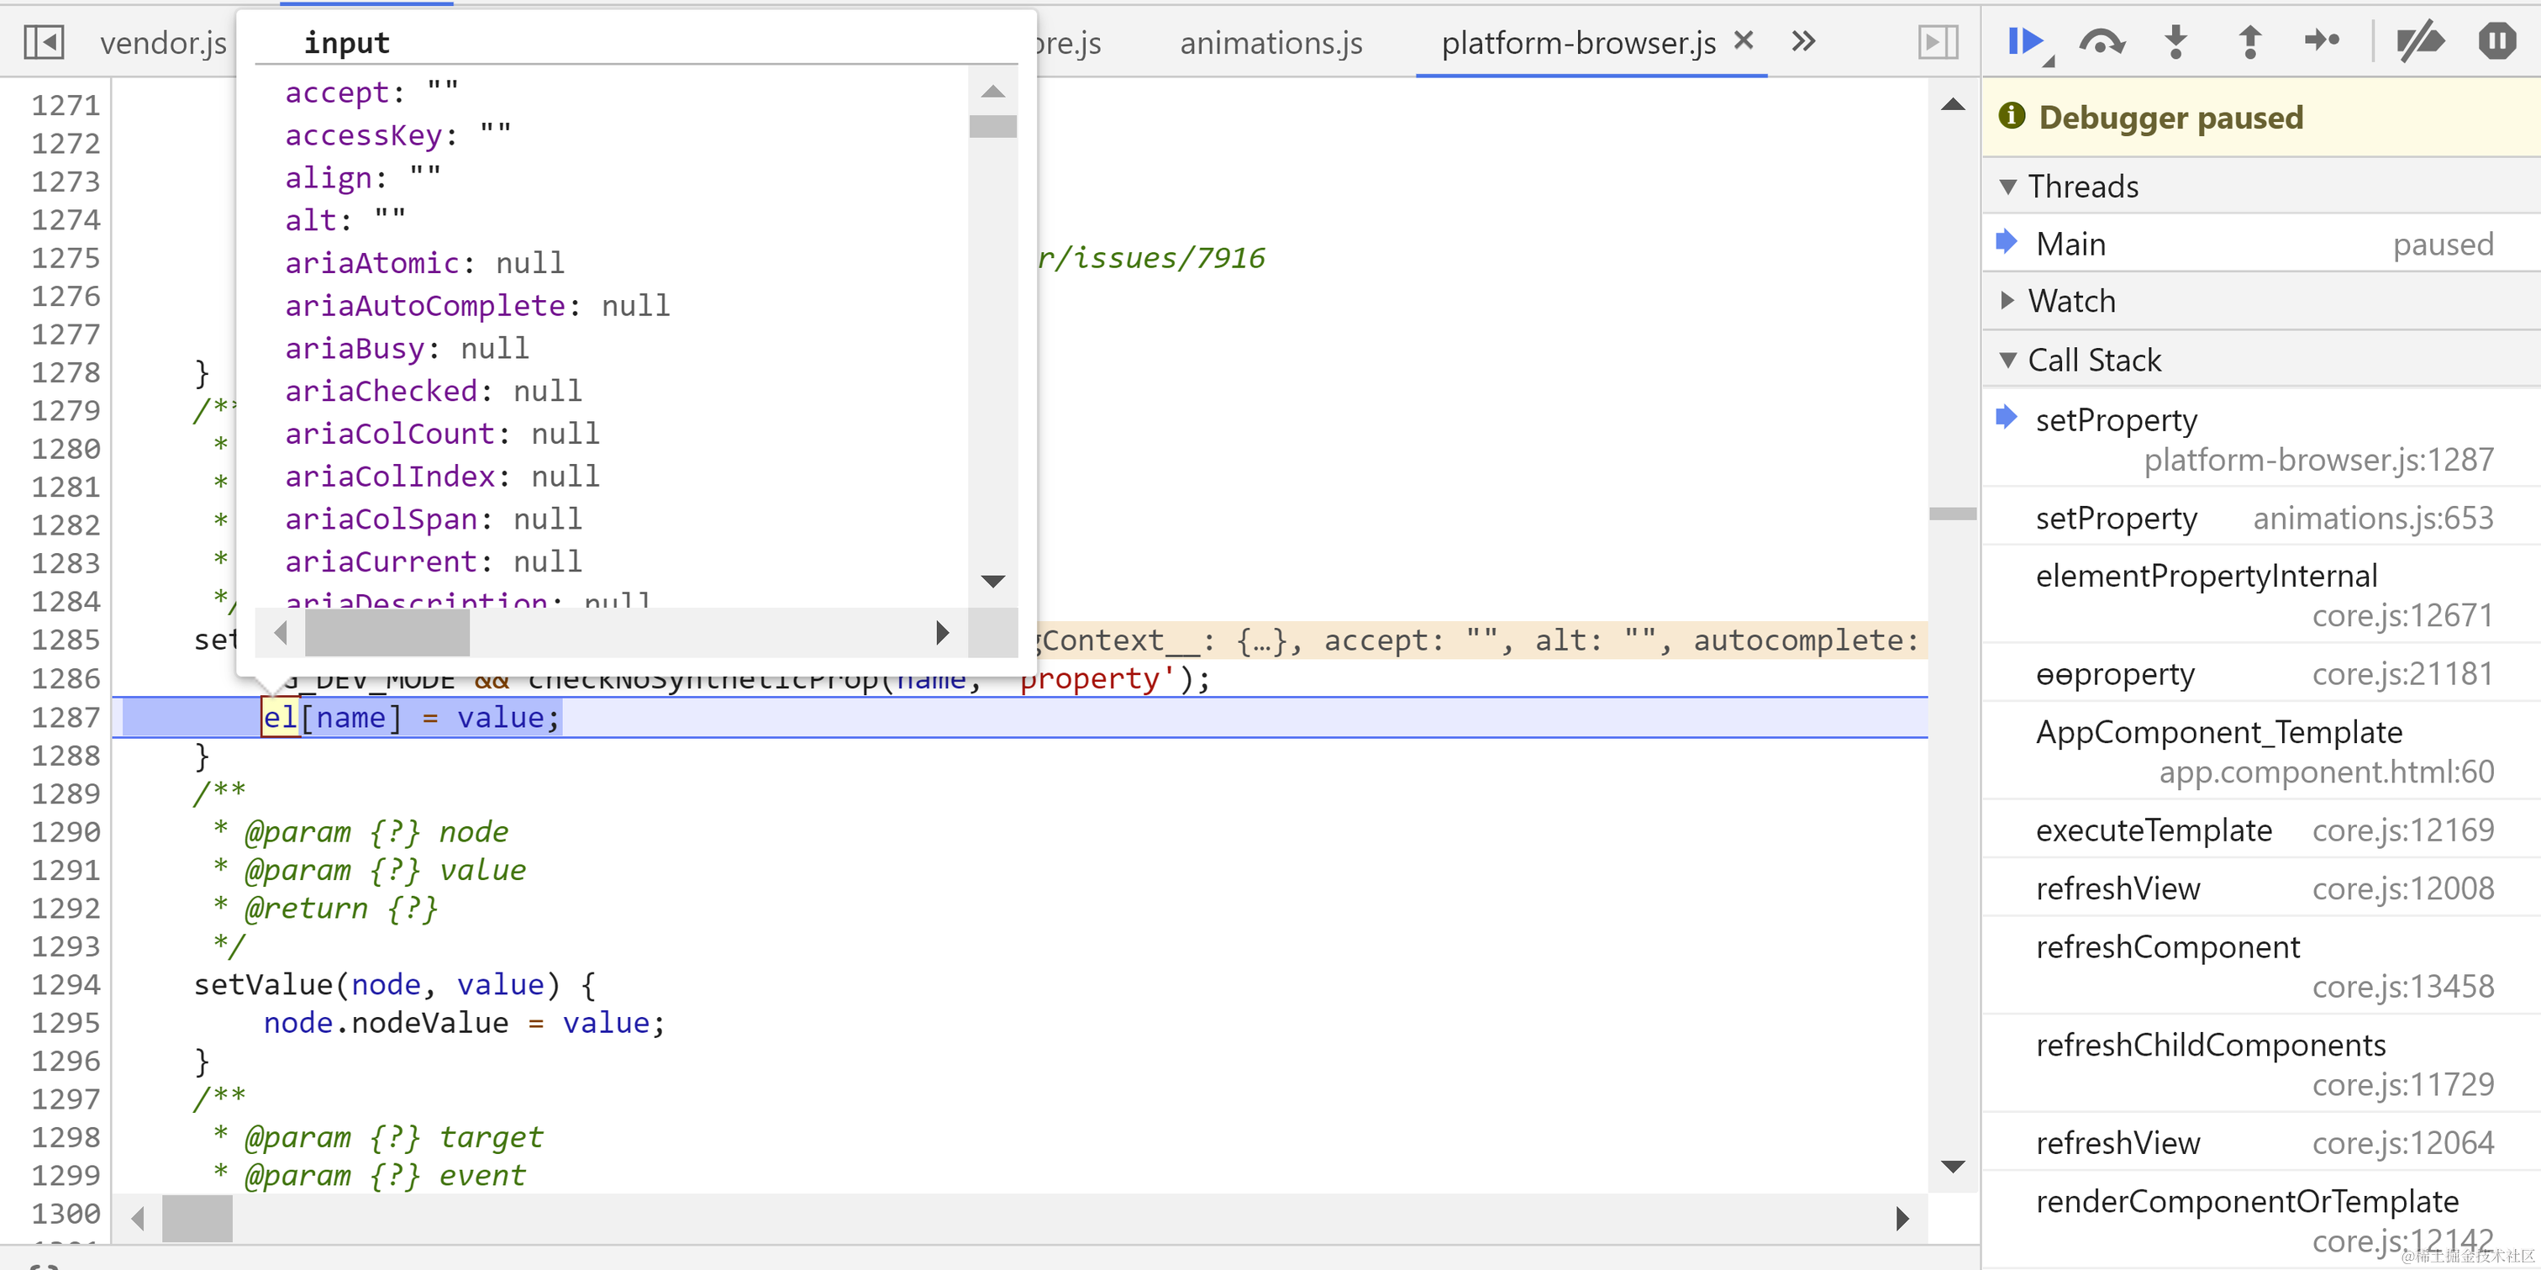
Task: Hide the file navigator sidebar
Action: [x=44, y=41]
